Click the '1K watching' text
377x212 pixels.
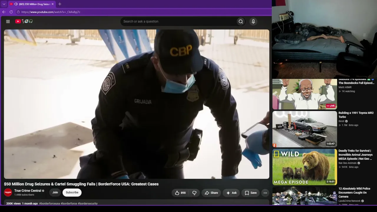(348, 91)
